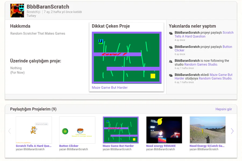Click the '7 ay, 2 hafta yıl önce katıldı' text
The height and width of the screenshot is (161, 242).
point(63,12)
